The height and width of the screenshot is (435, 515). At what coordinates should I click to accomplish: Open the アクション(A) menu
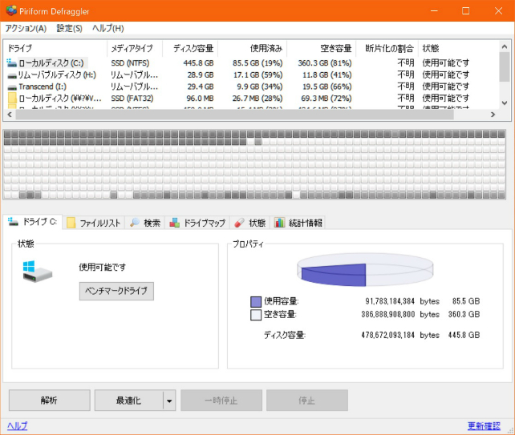tap(26, 29)
